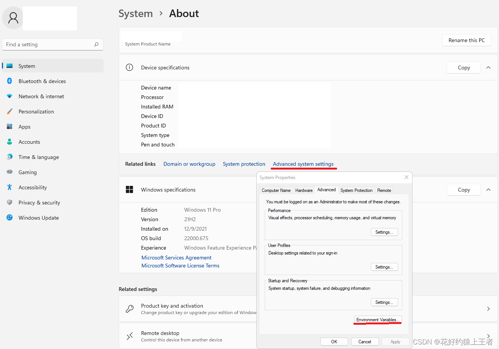Click the Windows 11 Pro edition text
This screenshot has width=499, height=349.
click(x=202, y=210)
